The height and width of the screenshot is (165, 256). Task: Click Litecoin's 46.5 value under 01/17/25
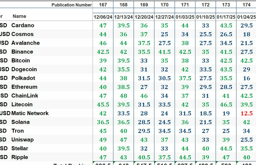pyautogui.click(x=226, y=105)
